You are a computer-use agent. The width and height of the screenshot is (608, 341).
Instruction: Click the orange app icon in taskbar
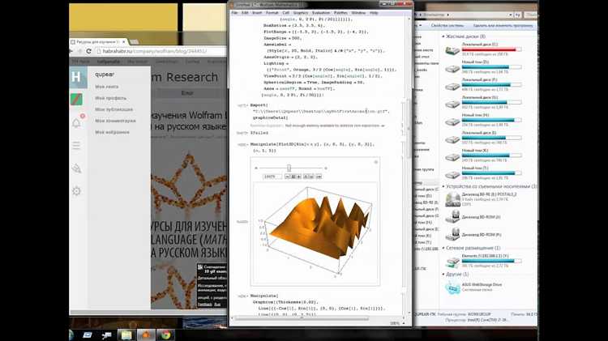pos(146,335)
